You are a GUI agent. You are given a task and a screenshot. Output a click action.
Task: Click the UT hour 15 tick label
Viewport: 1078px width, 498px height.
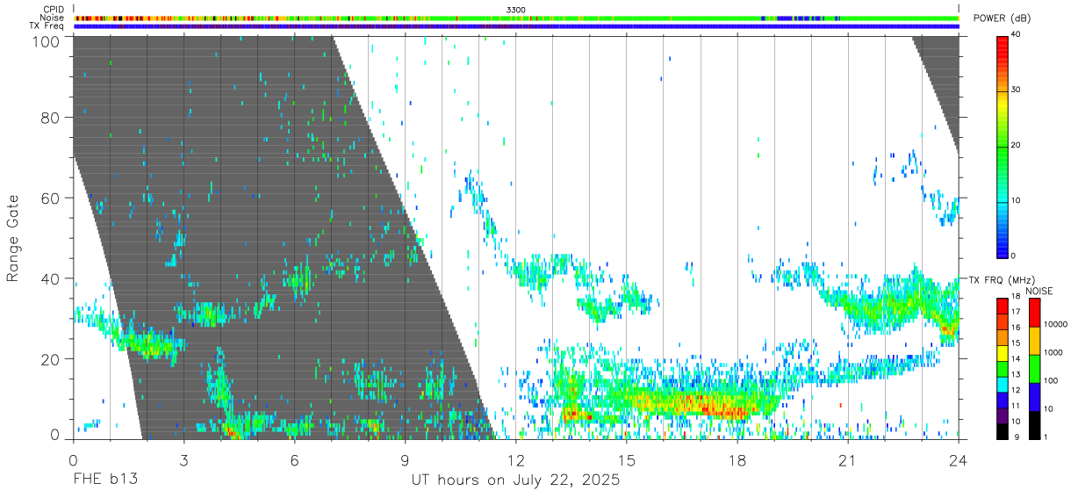[627, 459]
